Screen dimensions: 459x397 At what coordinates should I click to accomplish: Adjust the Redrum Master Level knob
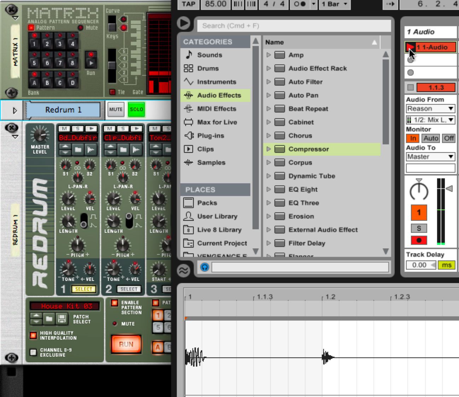point(40,135)
